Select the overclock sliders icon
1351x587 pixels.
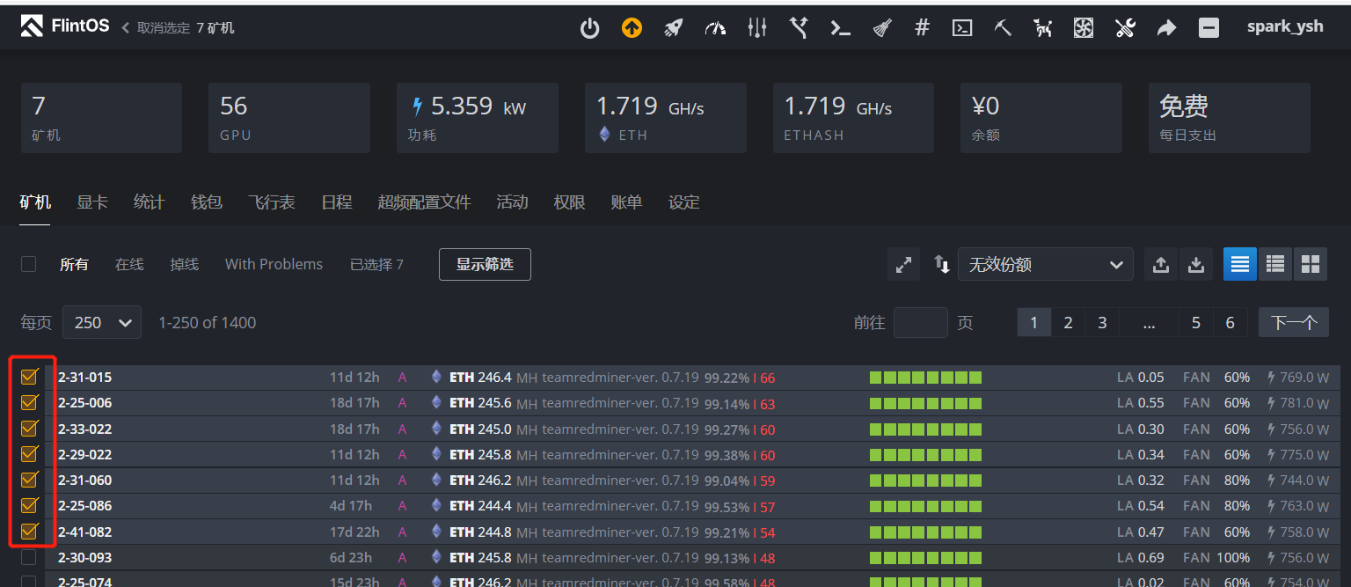click(x=757, y=27)
